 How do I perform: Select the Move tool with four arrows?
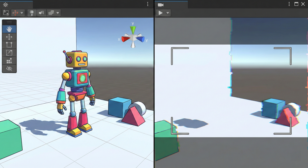click(x=9, y=37)
